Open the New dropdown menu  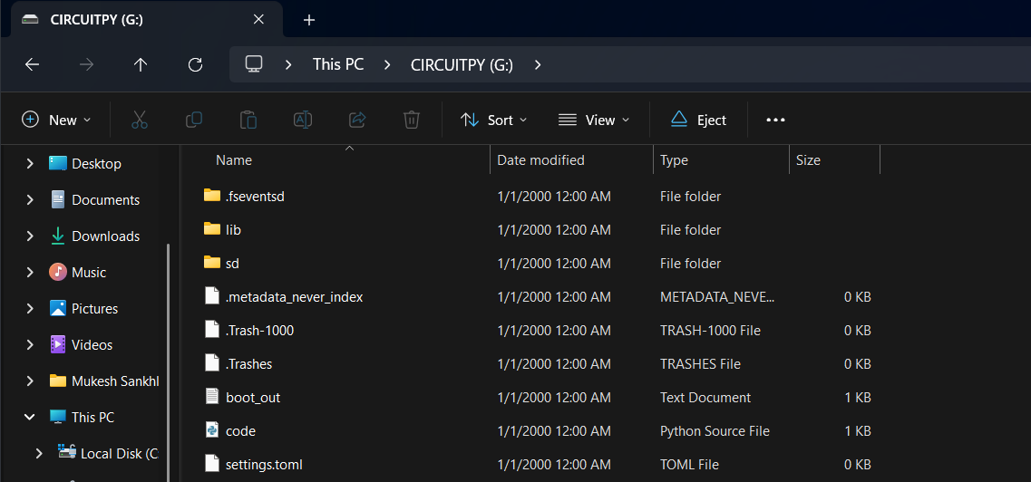point(56,120)
